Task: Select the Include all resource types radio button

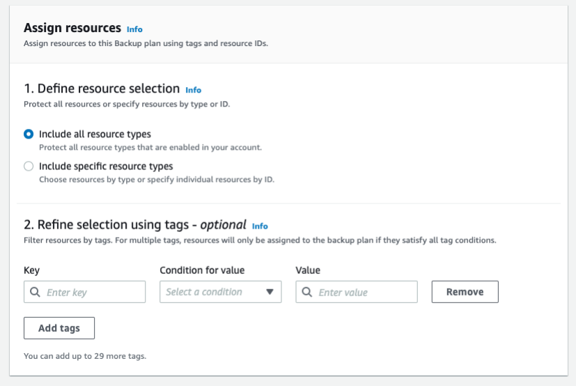Action: (x=29, y=134)
